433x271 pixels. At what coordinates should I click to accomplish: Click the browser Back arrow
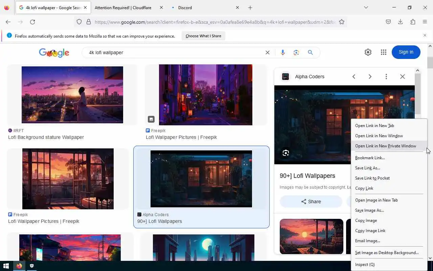8,22
